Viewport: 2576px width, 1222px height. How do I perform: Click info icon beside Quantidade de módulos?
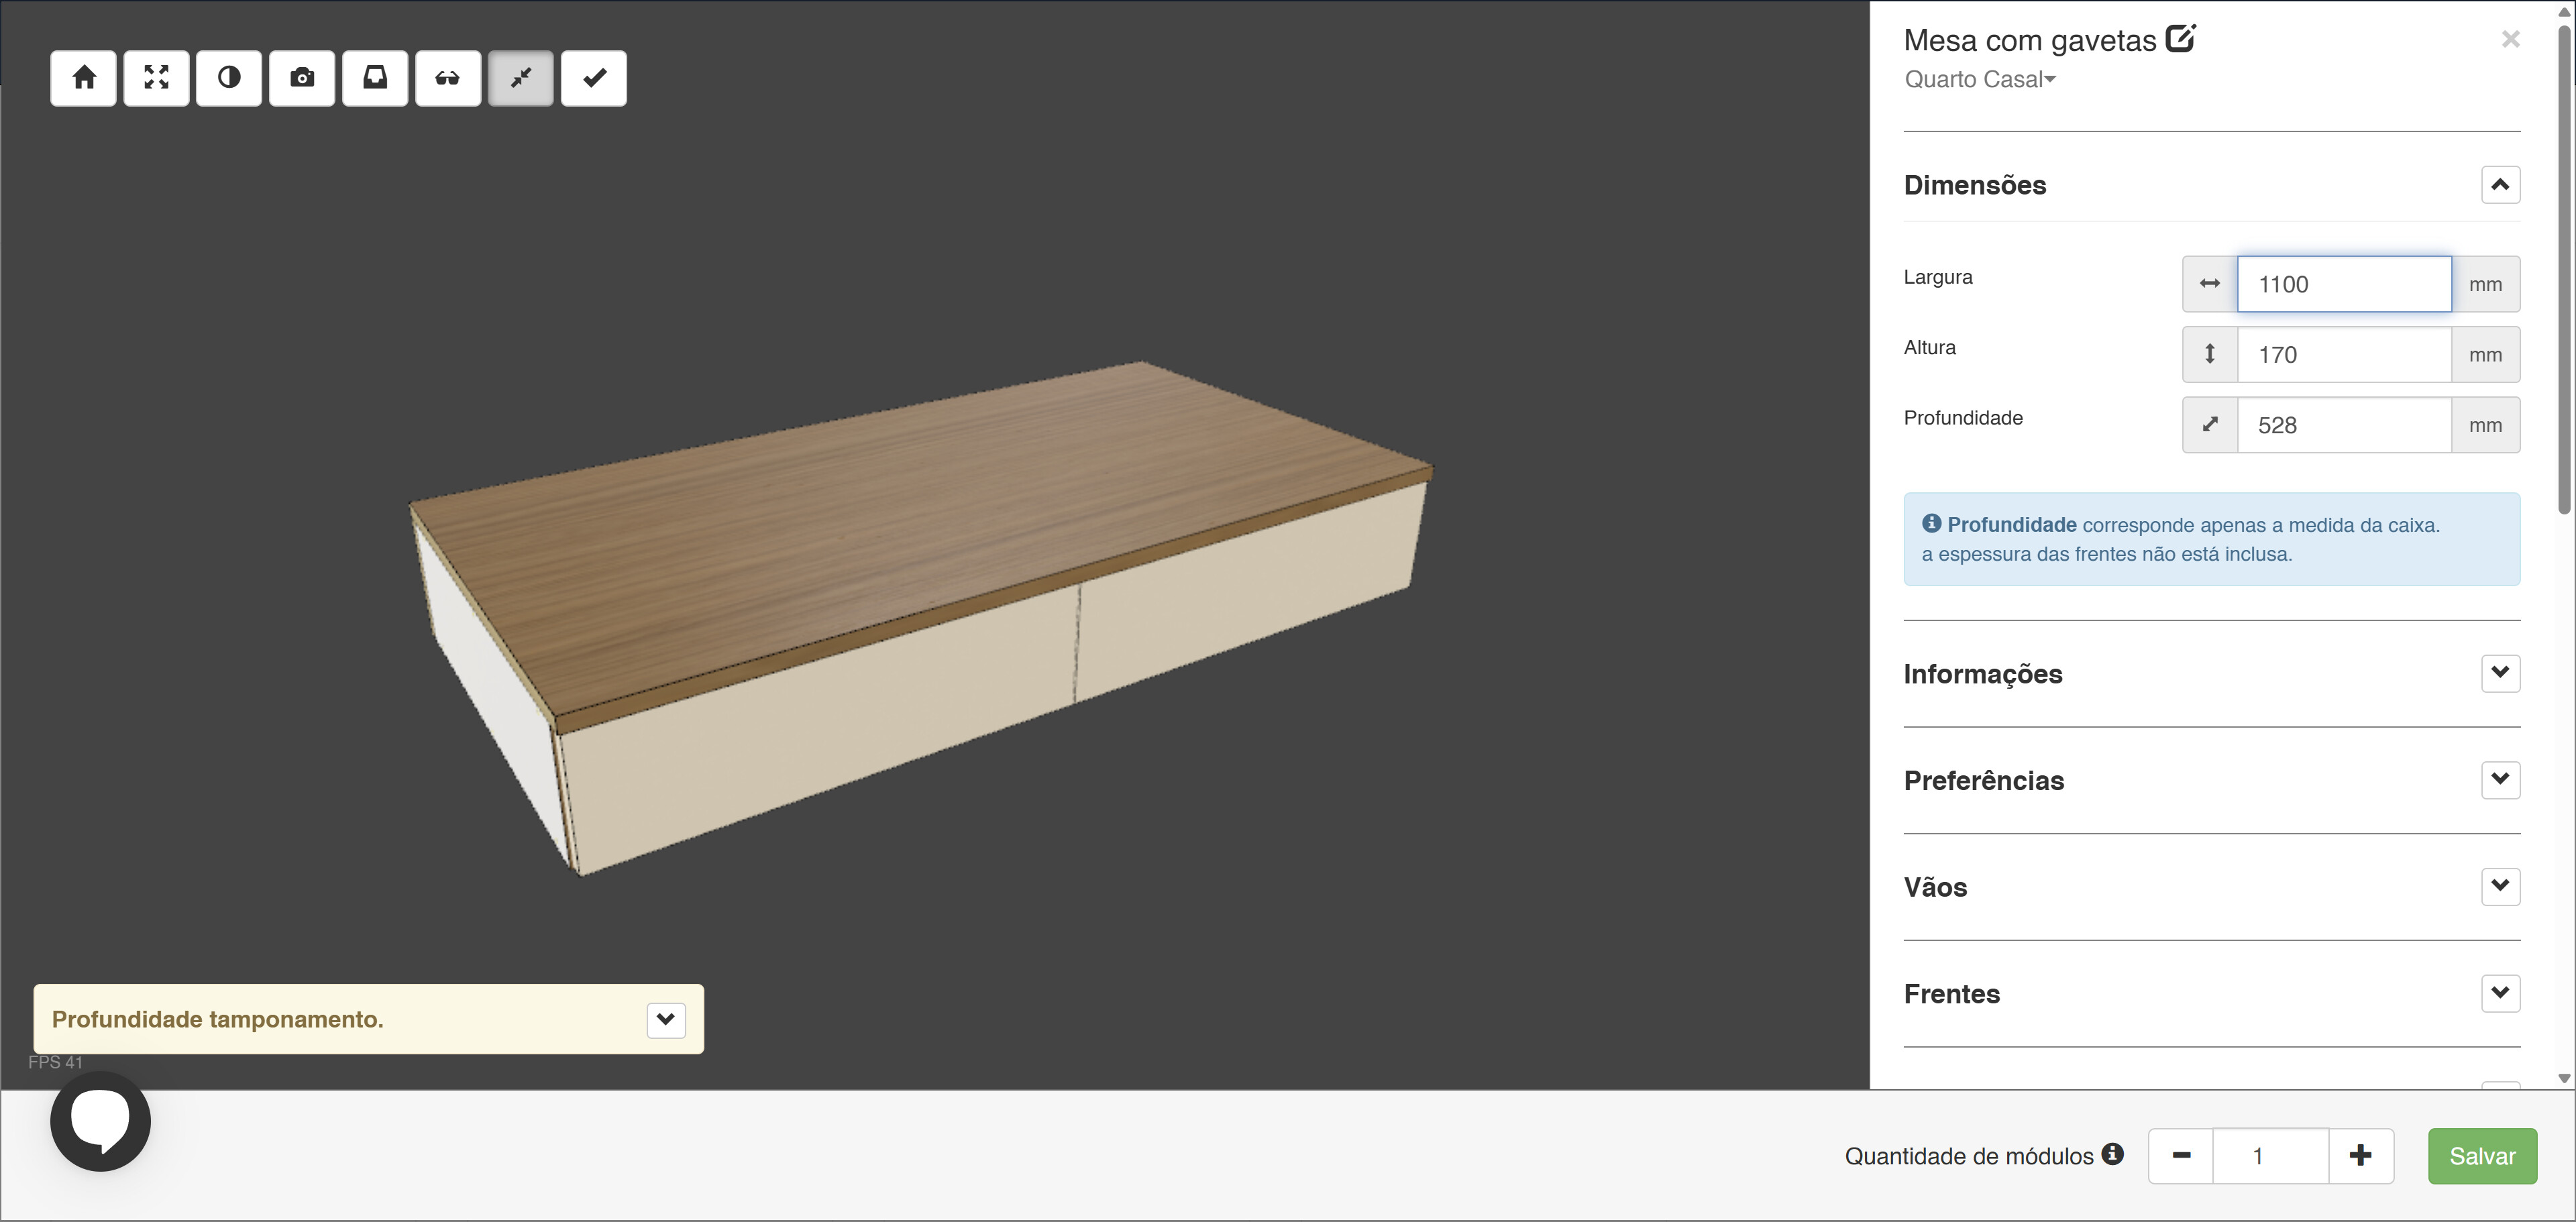[x=2112, y=1154]
